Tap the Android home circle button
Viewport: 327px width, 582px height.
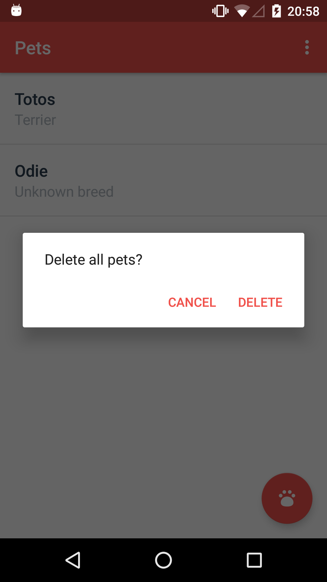tap(163, 560)
